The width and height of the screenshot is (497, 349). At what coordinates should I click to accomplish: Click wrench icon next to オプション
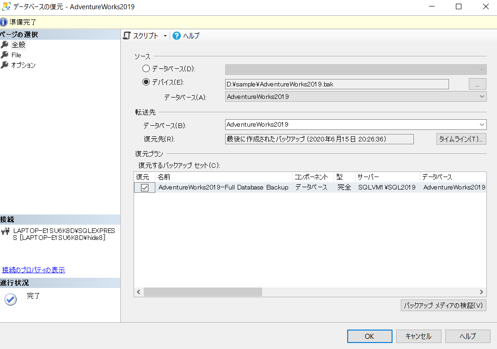click(5, 65)
